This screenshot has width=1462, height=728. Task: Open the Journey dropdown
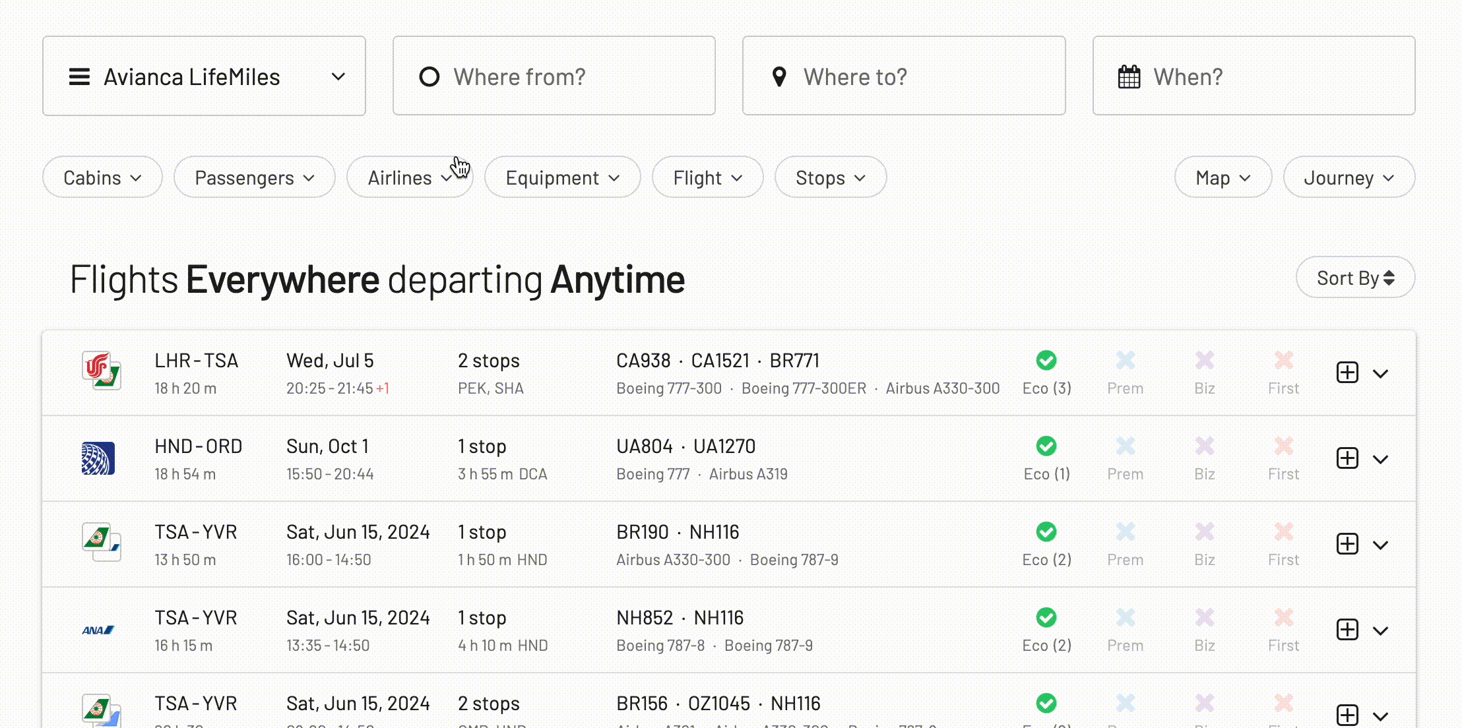(1349, 177)
